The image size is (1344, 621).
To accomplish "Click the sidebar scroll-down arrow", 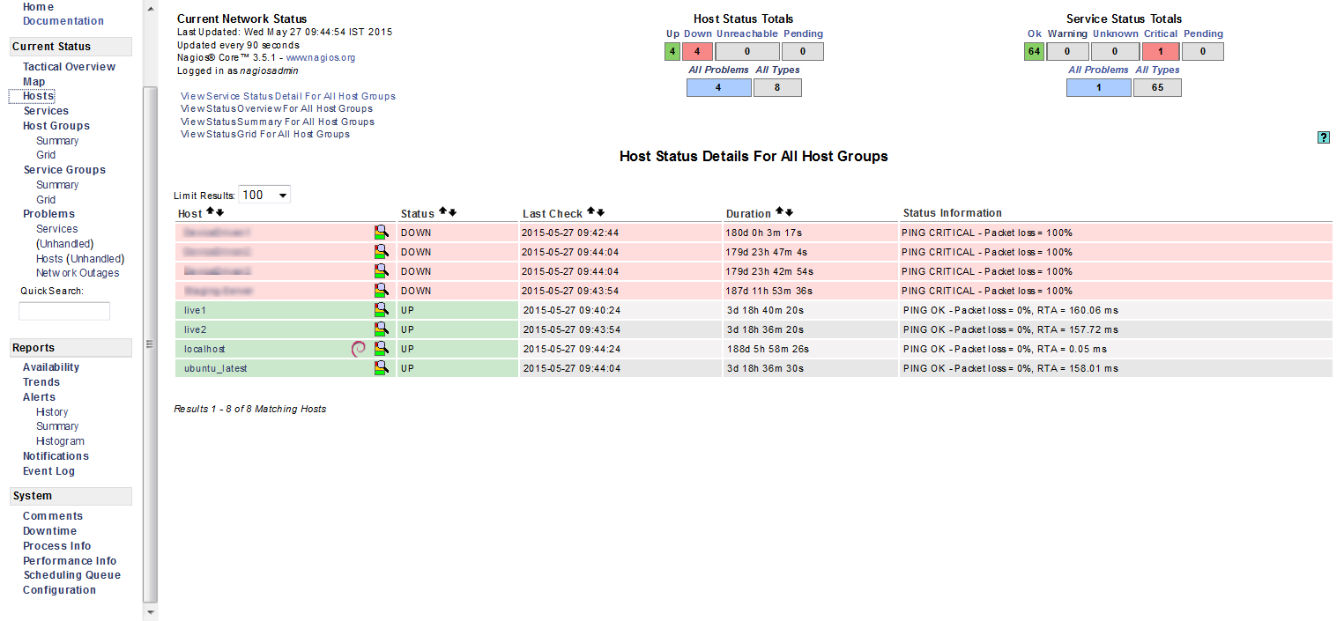I will (150, 611).
